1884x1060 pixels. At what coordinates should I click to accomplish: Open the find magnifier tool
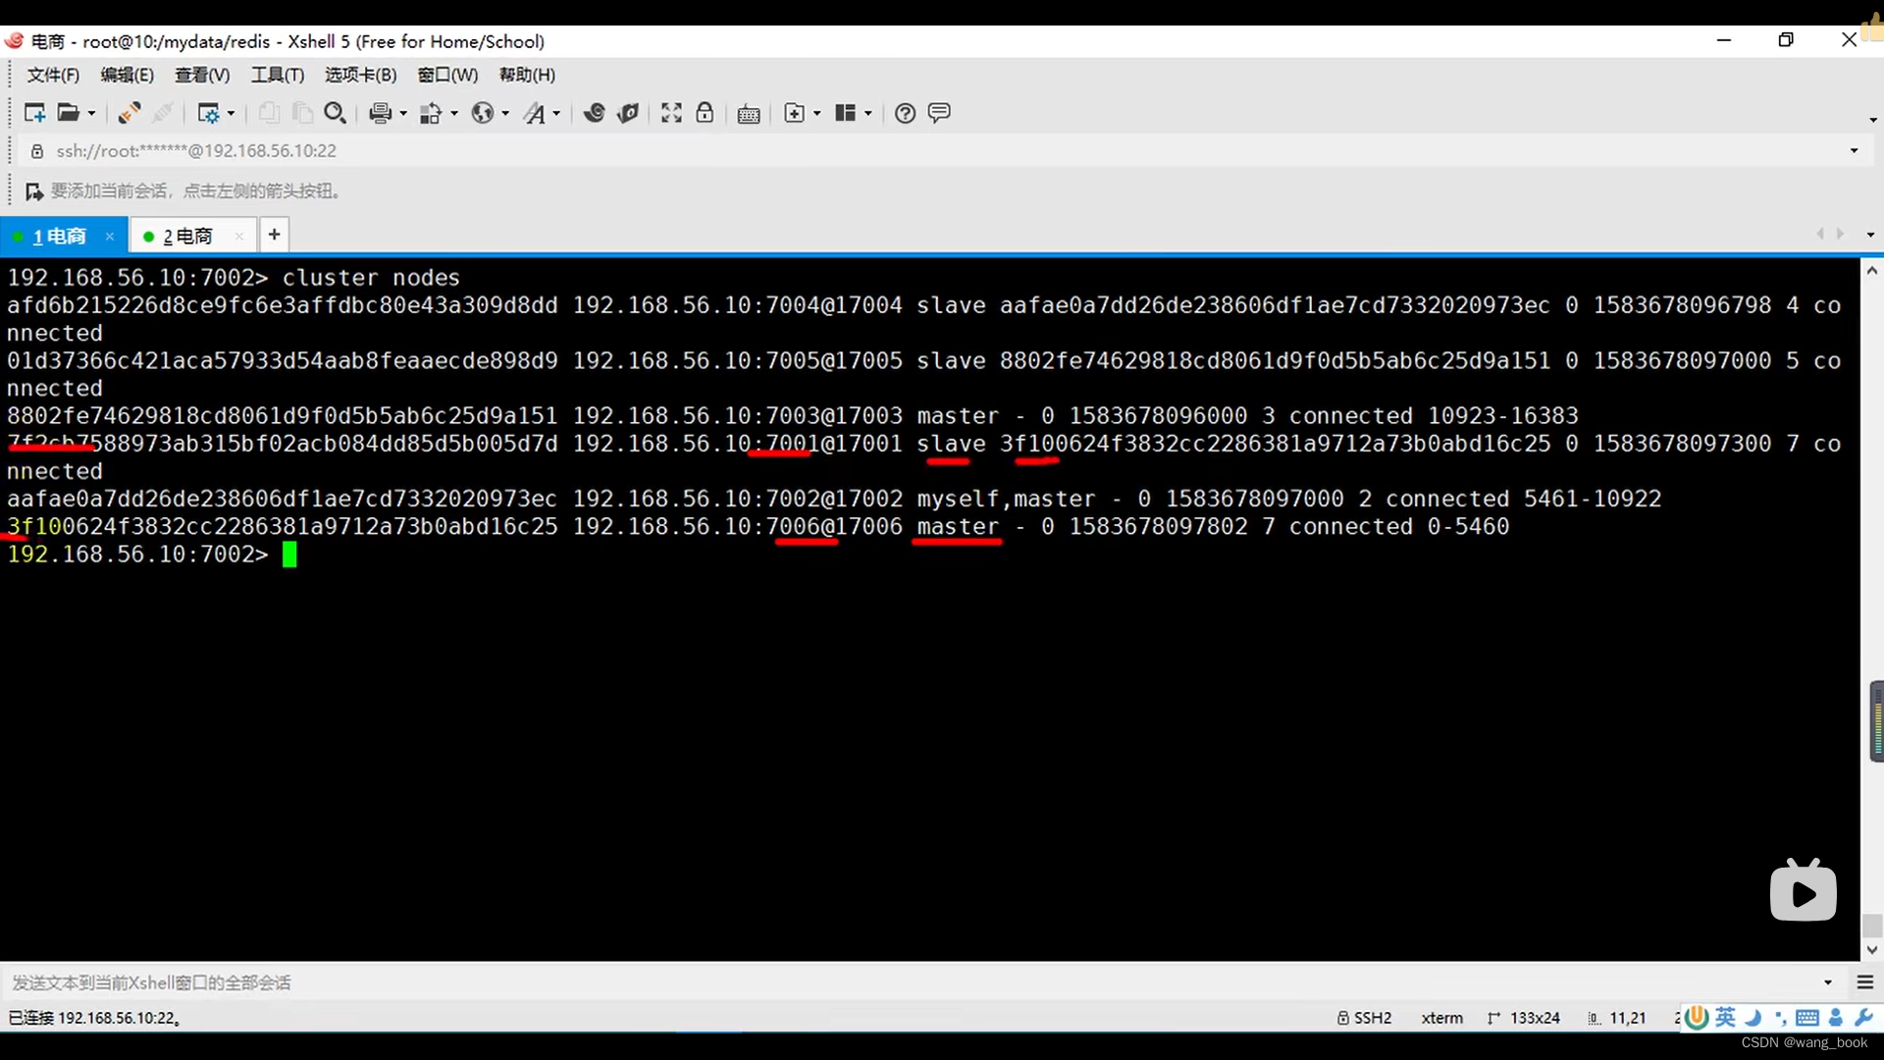point(335,113)
